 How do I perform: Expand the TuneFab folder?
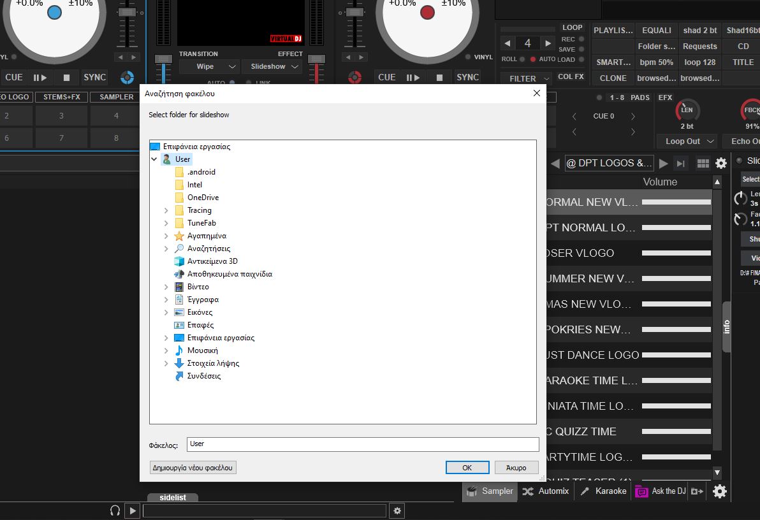tap(166, 223)
